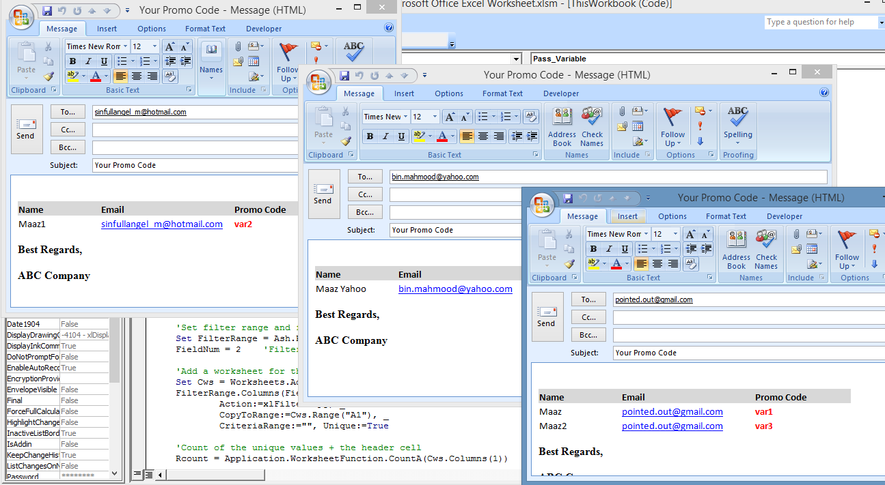Click Attach File paperclip in yahoo.com message ribbon
This screenshot has width=885, height=485.
[622, 111]
